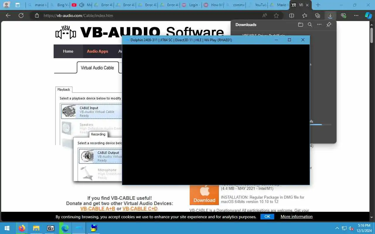
Task: Go back to the previous page
Action: coord(8,16)
